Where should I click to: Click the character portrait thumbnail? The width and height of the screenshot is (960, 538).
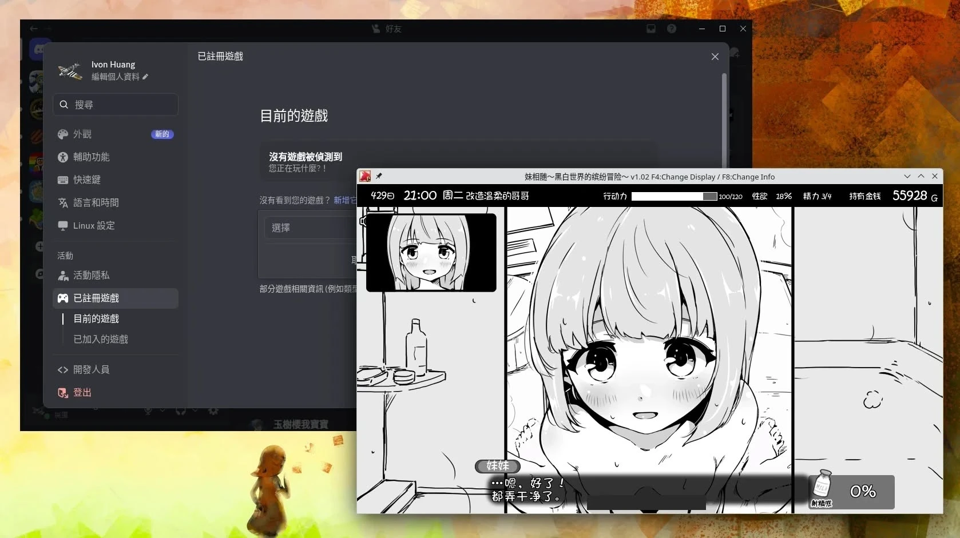[x=431, y=253]
